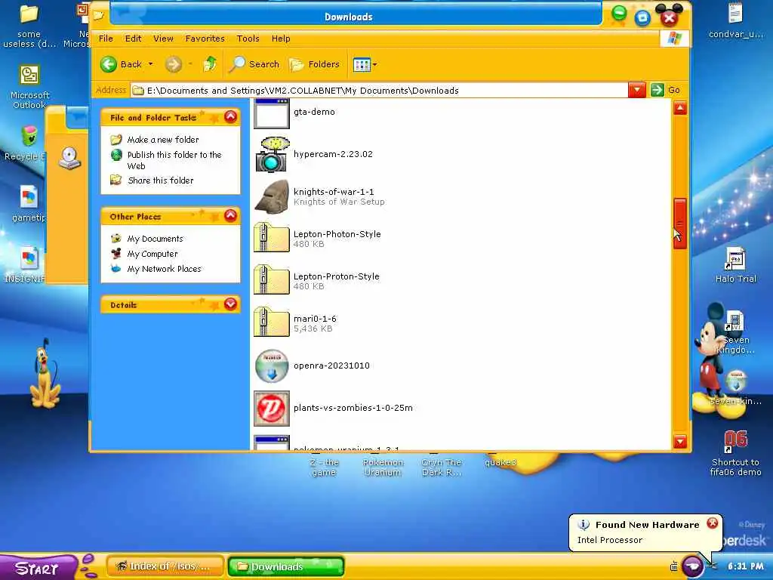Click the Pokemon Uranium desktop icon label
Image resolution: width=773 pixels, height=580 pixels.
click(383, 467)
